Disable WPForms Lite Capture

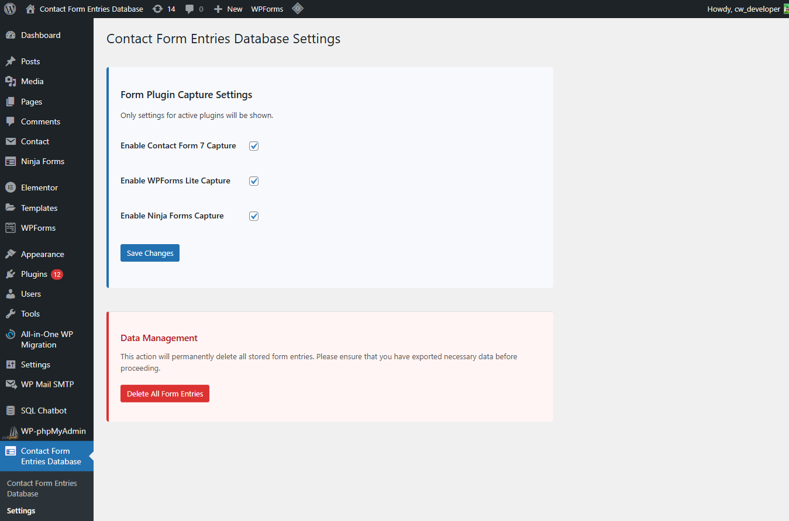(x=253, y=180)
